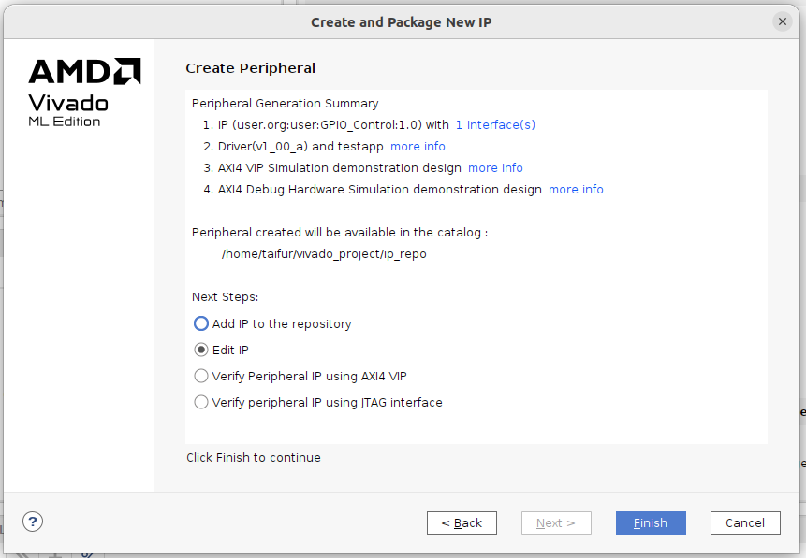
Task: Select Add IP to the repository option
Action: tap(201, 324)
